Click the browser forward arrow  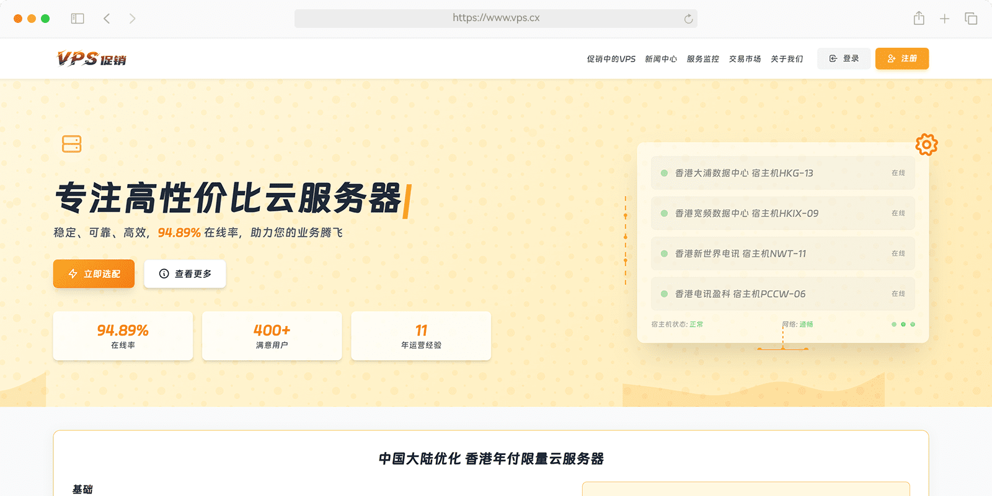tap(132, 19)
